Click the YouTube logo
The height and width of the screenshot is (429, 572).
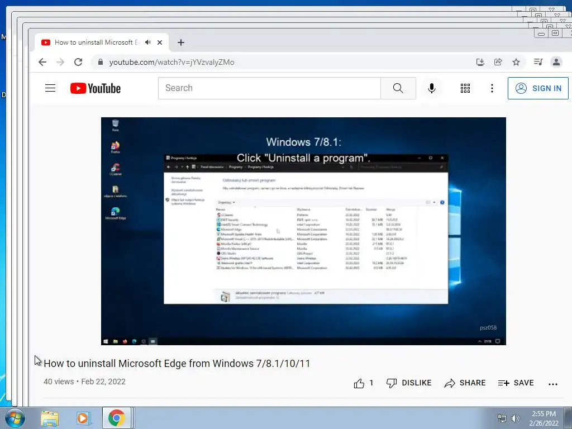click(x=95, y=88)
